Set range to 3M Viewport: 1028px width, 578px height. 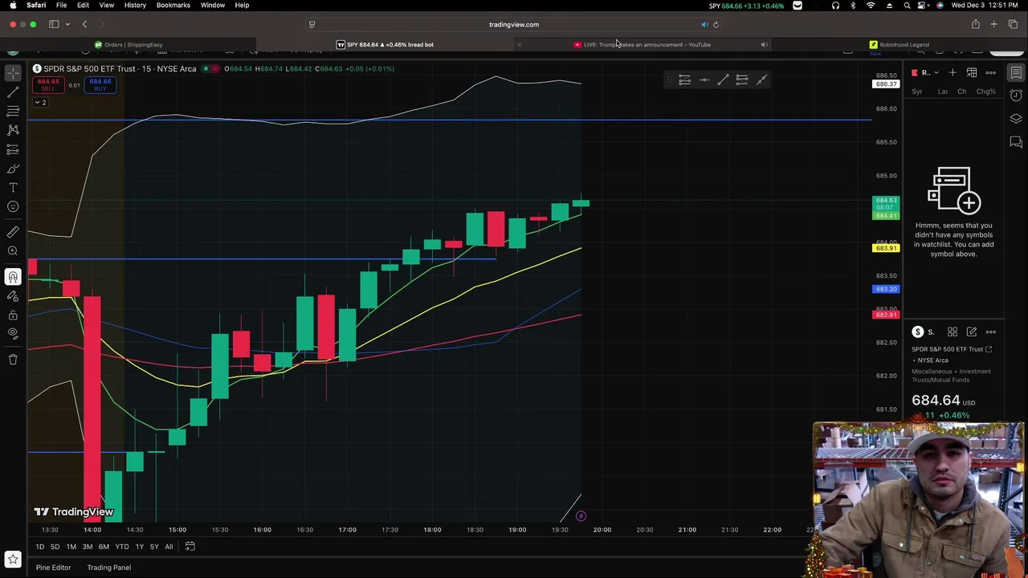pyautogui.click(x=87, y=547)
